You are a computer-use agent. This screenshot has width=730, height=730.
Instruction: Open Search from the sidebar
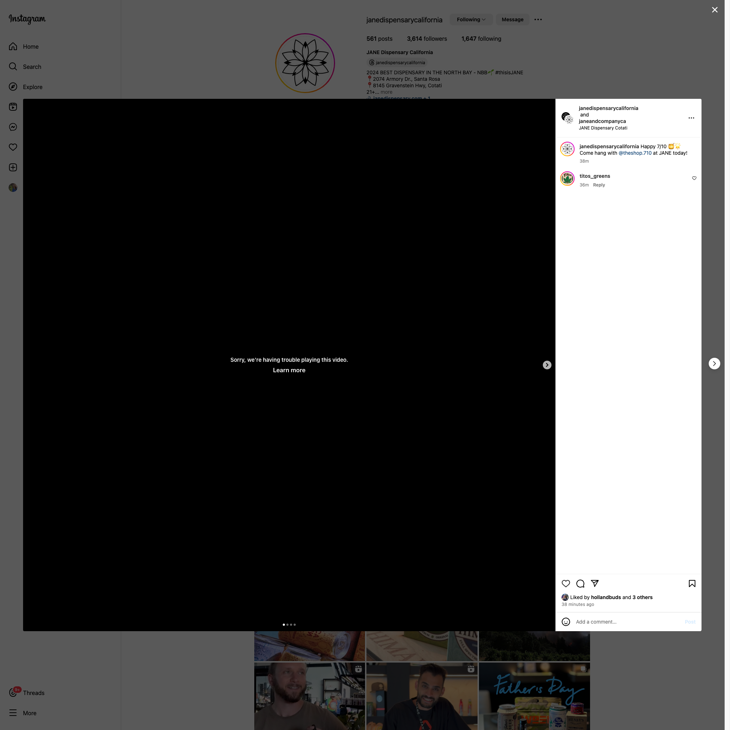tap(25, 66)
